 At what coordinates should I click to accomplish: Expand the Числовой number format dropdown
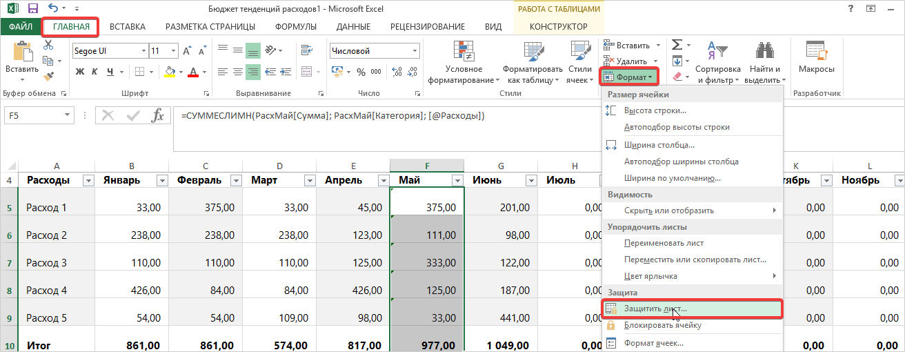(x=414, y=51)
